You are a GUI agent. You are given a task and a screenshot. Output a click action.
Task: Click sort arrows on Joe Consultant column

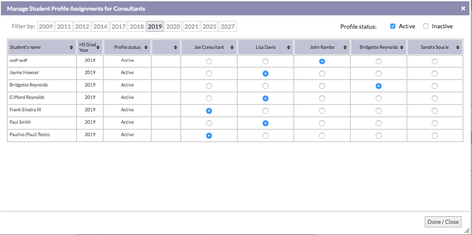point(232,48)
